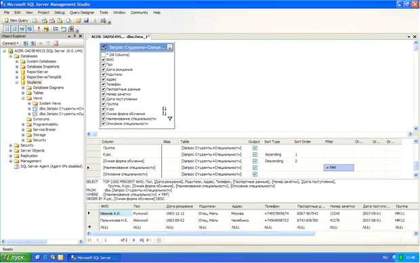The width and height of the screenshot is (420, 263).
Task: Click the Sort Type column header
Action: [277, 142]
